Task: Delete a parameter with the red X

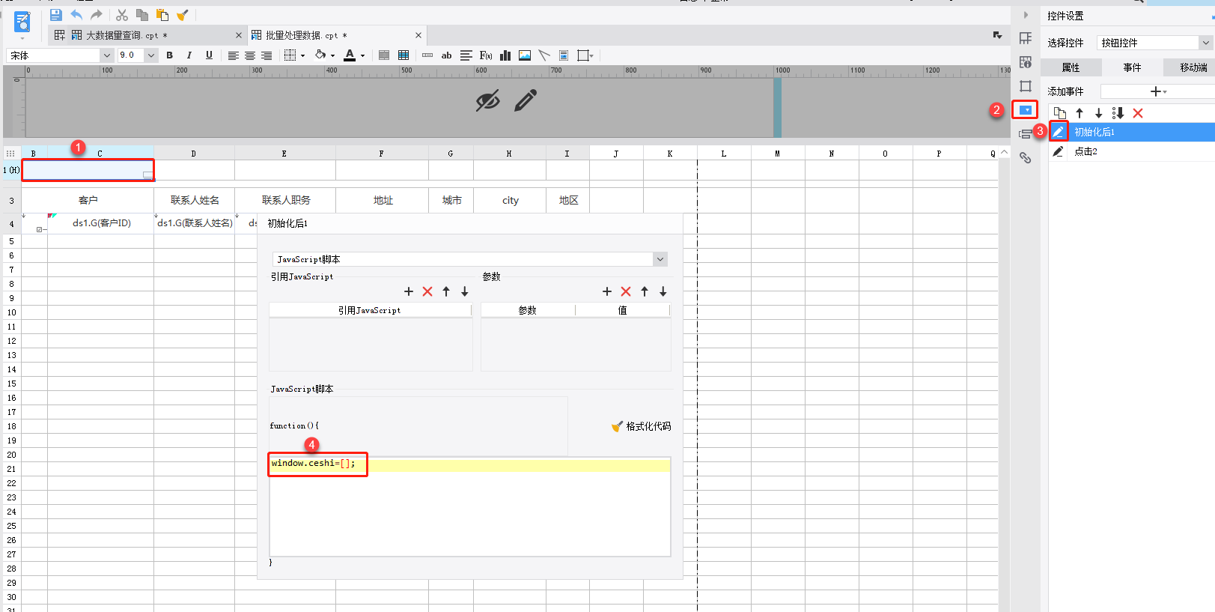Action: click(626, 291)
